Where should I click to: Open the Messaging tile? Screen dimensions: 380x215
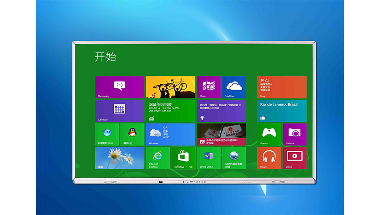(x=119, y=87)
